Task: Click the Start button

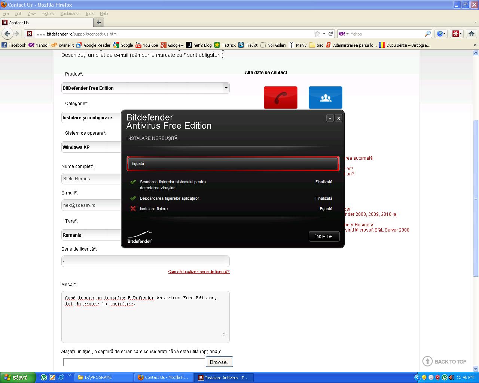Action: pyautogui.click(x=18, y=377)
